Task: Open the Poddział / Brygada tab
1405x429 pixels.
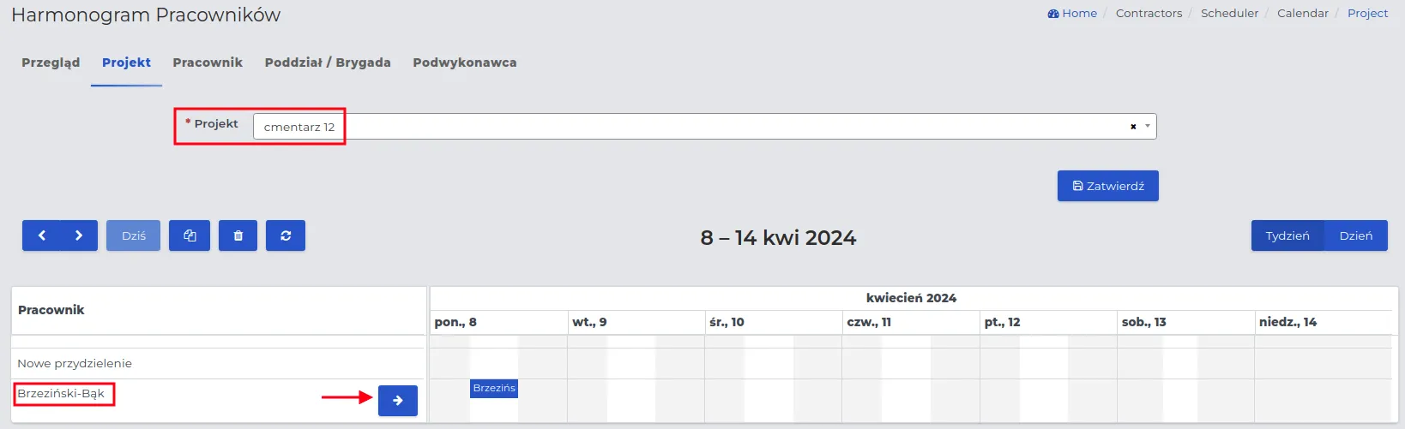Action: pos(328,63)
